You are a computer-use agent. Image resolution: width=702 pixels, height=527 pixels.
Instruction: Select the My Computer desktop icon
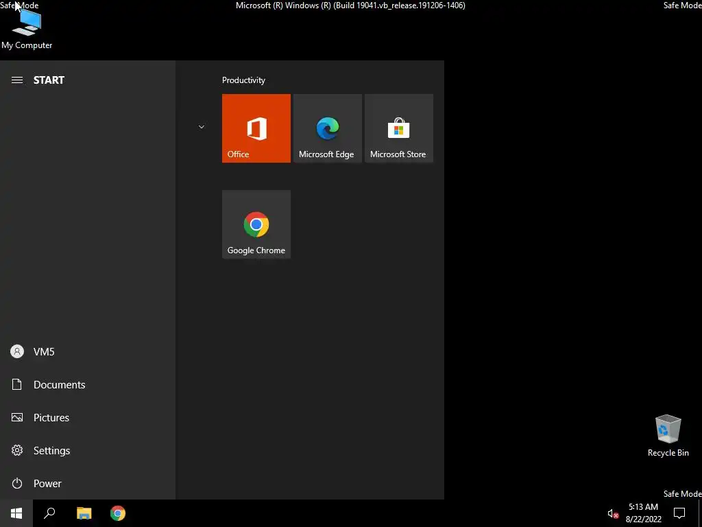point(27,30)
